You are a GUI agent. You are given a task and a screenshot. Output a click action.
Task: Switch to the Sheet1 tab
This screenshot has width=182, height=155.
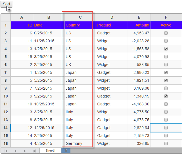51,151
